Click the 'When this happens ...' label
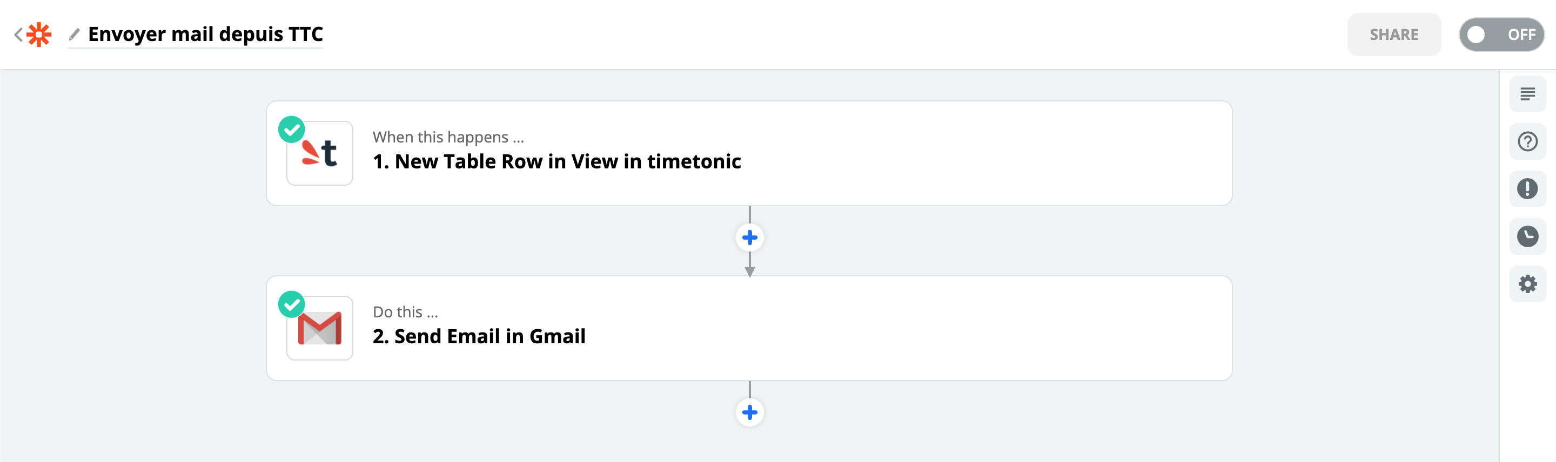 pyautogui.click(x=447, y=137)
